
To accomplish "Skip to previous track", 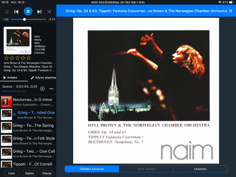I will pyautogui.click(x=17, y=12).
